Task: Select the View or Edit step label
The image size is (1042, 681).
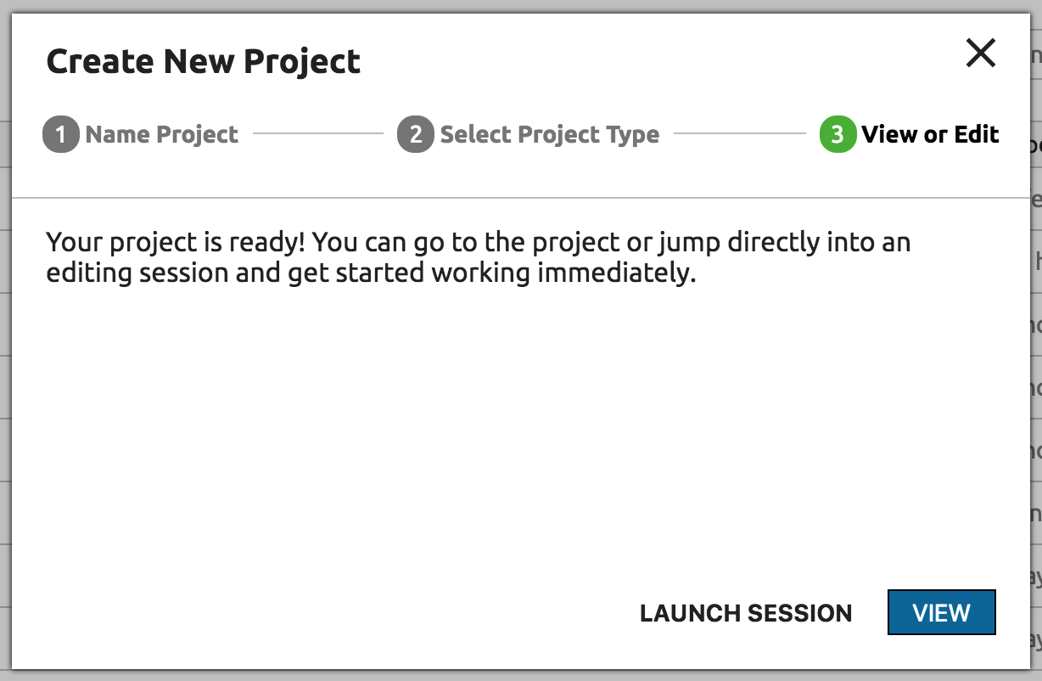Action: click(930, 135)
